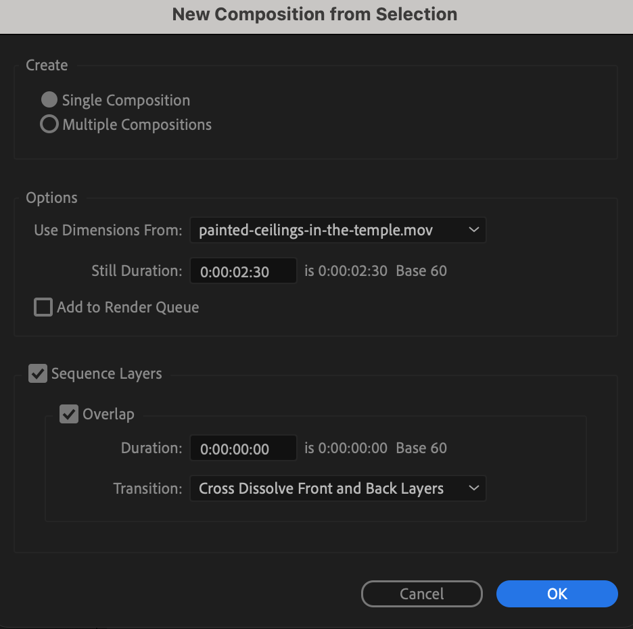Open the Transition dropdown menu
The image size is (633, 629).
point(337,488)
